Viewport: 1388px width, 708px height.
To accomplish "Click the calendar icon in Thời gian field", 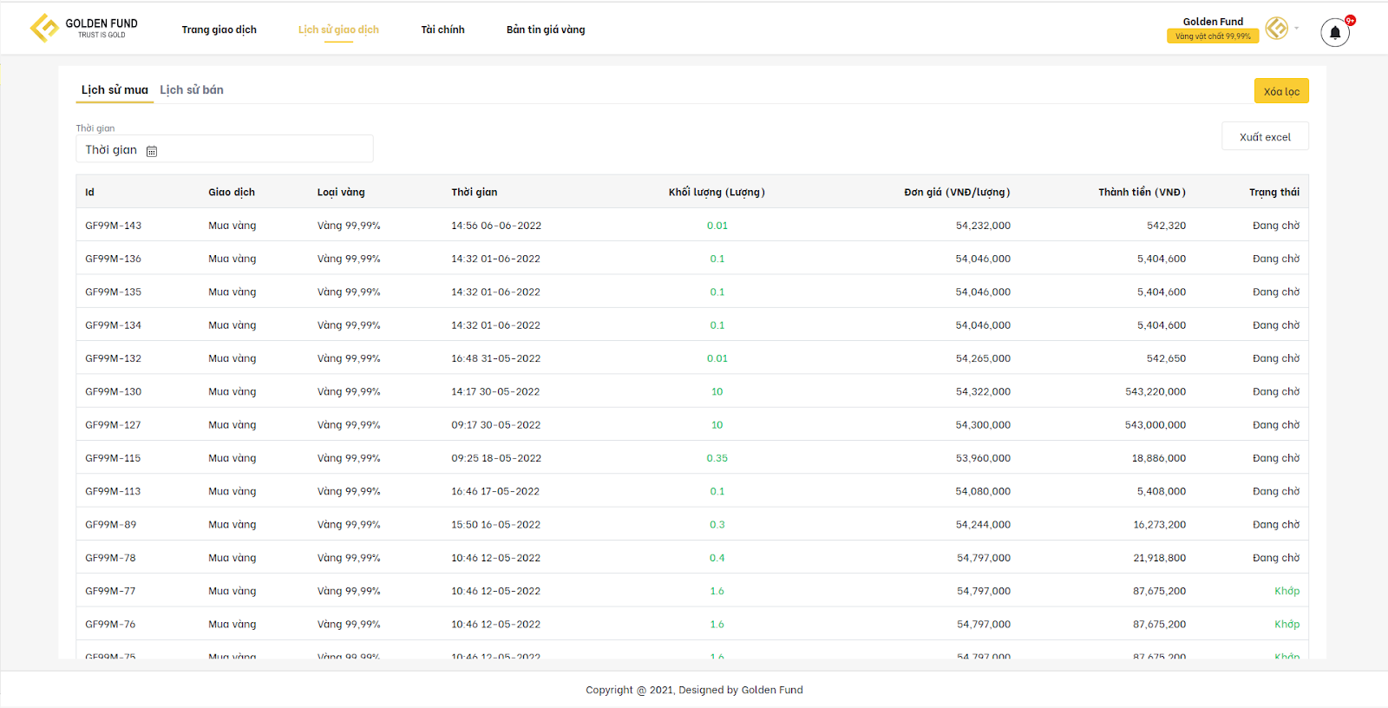I will point(152,151).
